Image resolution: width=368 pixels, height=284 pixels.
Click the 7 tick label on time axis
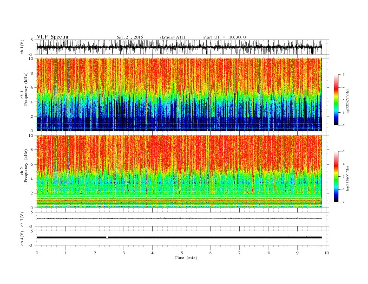239,253
